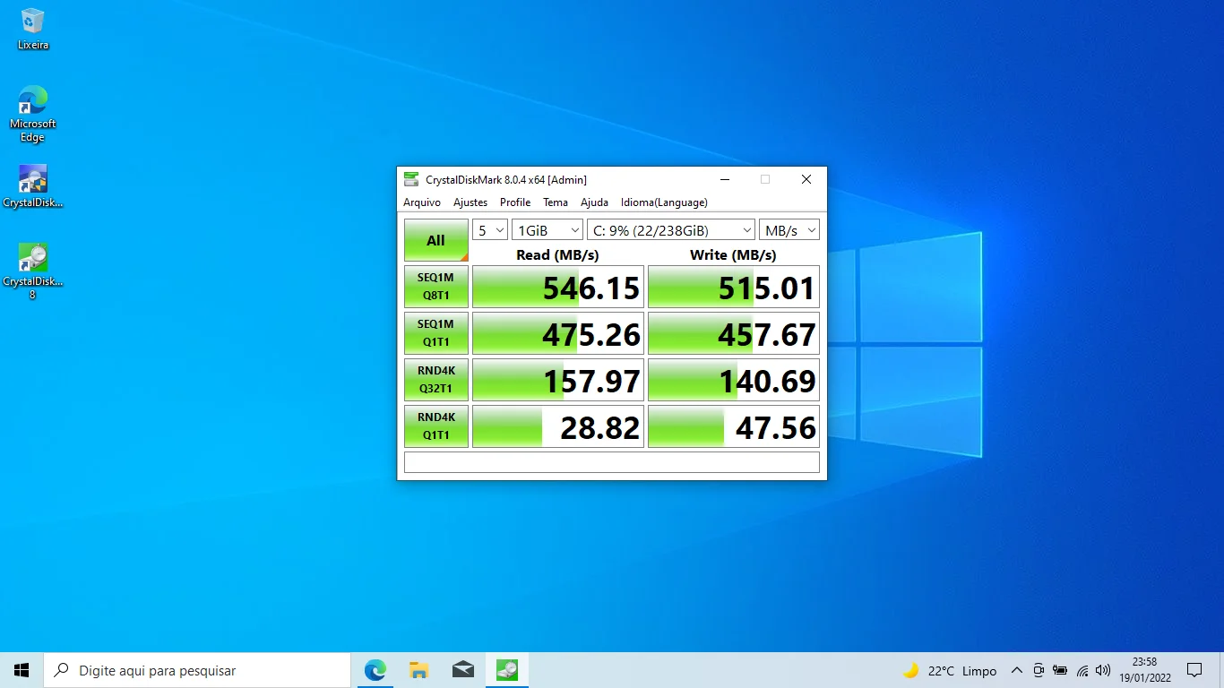Start the RND4K Q32T1 test
This screenshot has height=688, width=1224.
pos(436,380)
